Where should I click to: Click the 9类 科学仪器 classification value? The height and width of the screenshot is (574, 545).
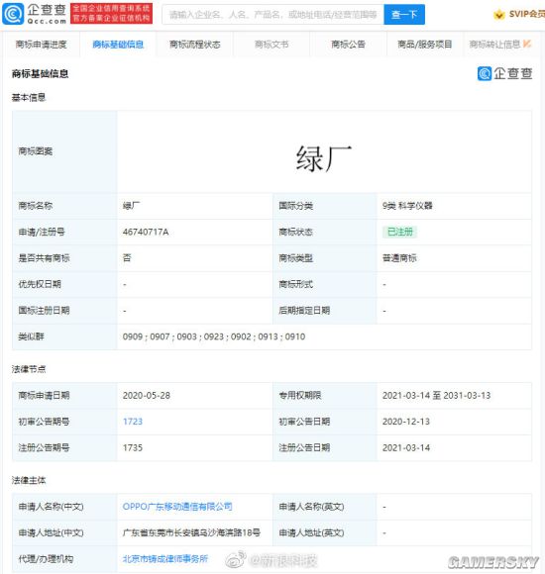(407, 206)
